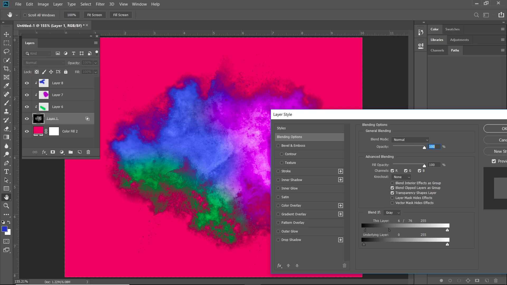Select the Lasso tool
Screen dimensions: 507x285
[6, 51]
